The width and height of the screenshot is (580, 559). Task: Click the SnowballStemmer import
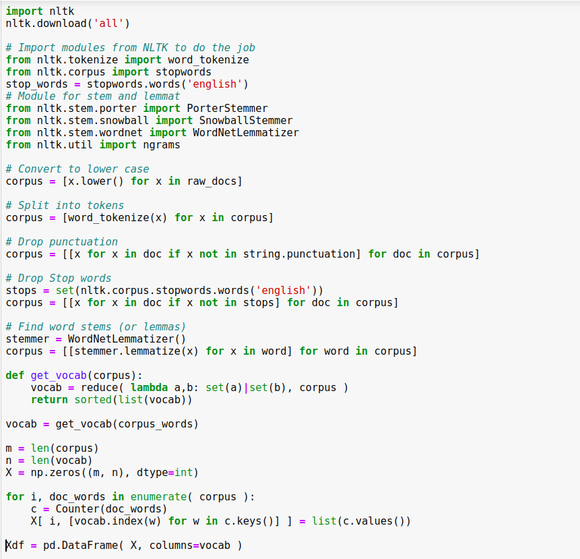point(128,120)
